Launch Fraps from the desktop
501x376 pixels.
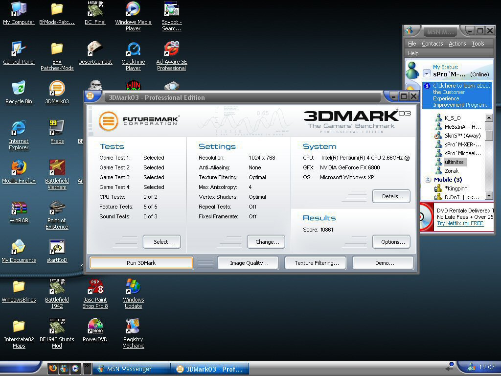tap(57, 133)
